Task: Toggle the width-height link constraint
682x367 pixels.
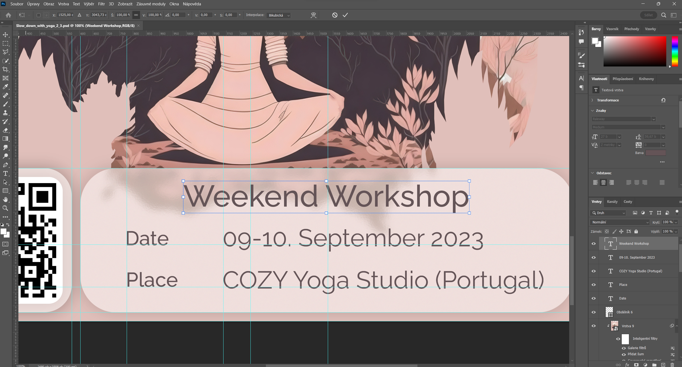Action: [x=136, y=15]
